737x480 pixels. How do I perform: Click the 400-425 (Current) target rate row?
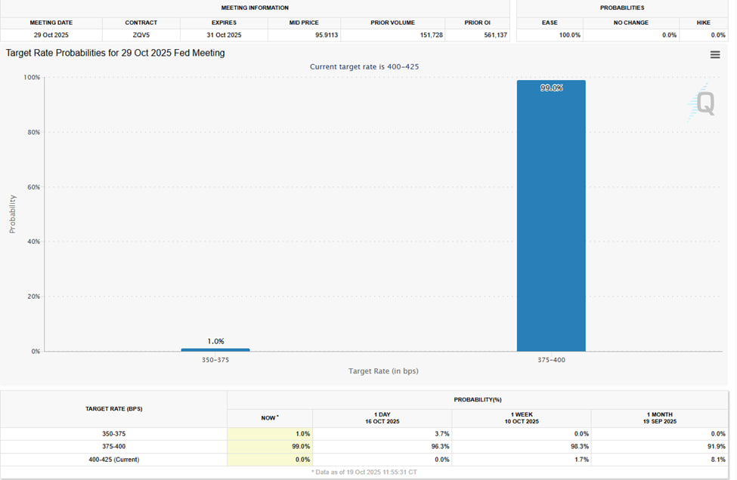pos(113,459)
